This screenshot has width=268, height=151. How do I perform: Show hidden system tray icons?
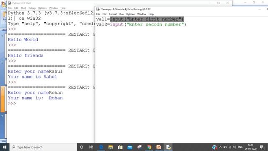click(220, 147)
